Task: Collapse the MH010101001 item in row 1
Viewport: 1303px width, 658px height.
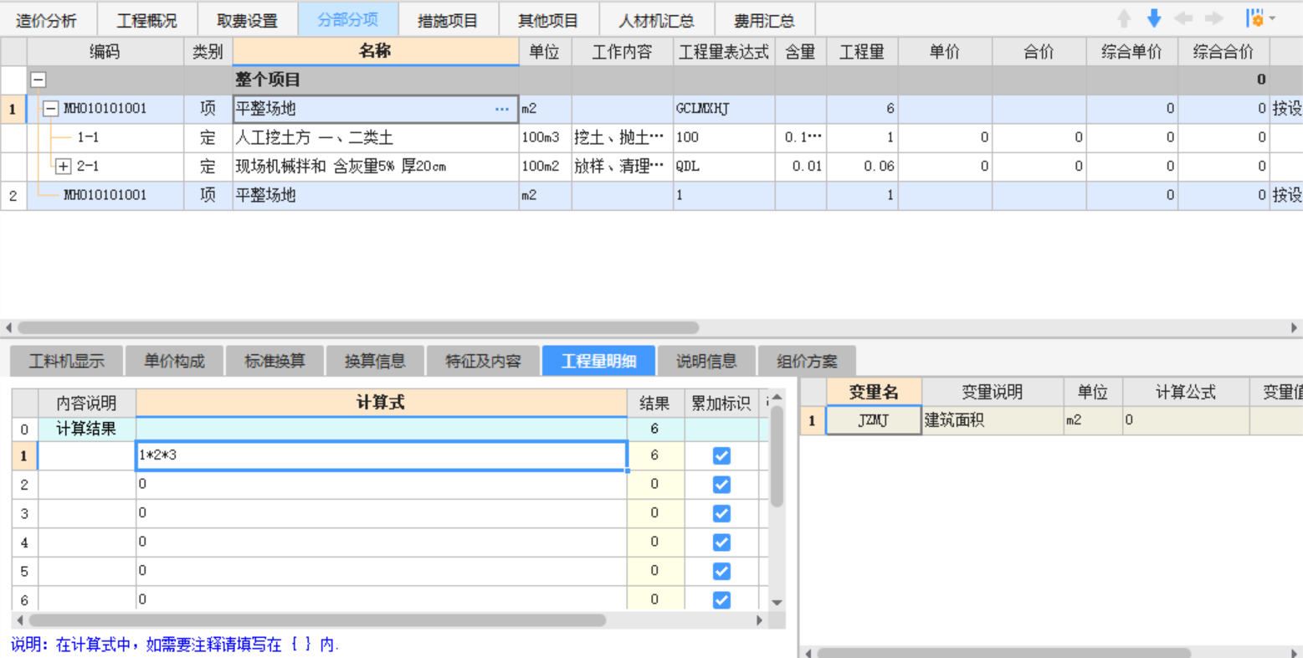Action: 51,109
